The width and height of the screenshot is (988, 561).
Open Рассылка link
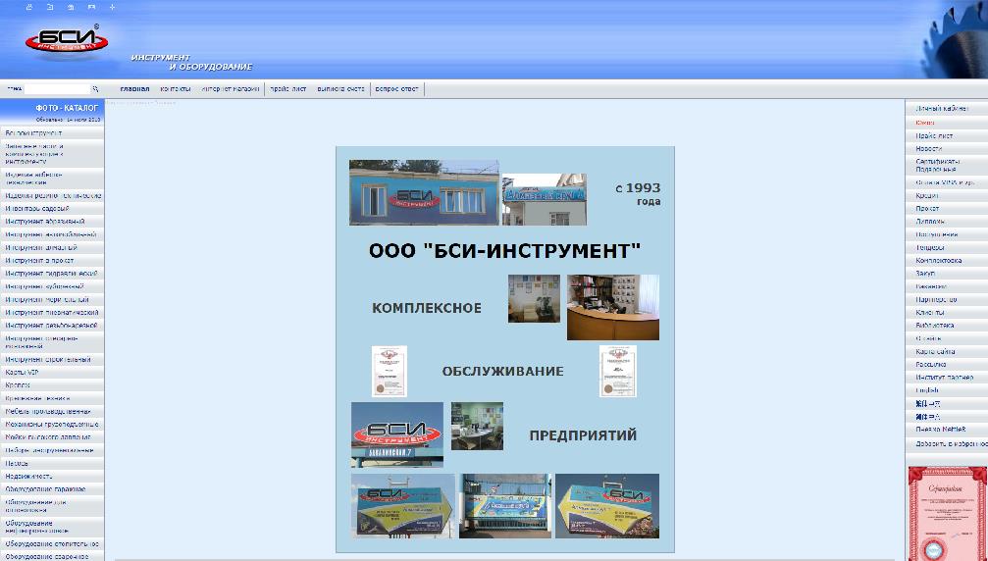(931, 365)
